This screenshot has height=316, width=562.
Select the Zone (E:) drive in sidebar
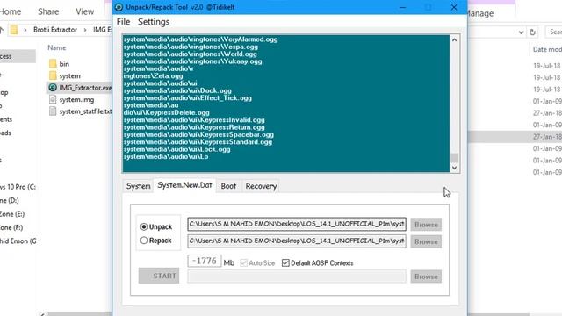click(12, 214)
